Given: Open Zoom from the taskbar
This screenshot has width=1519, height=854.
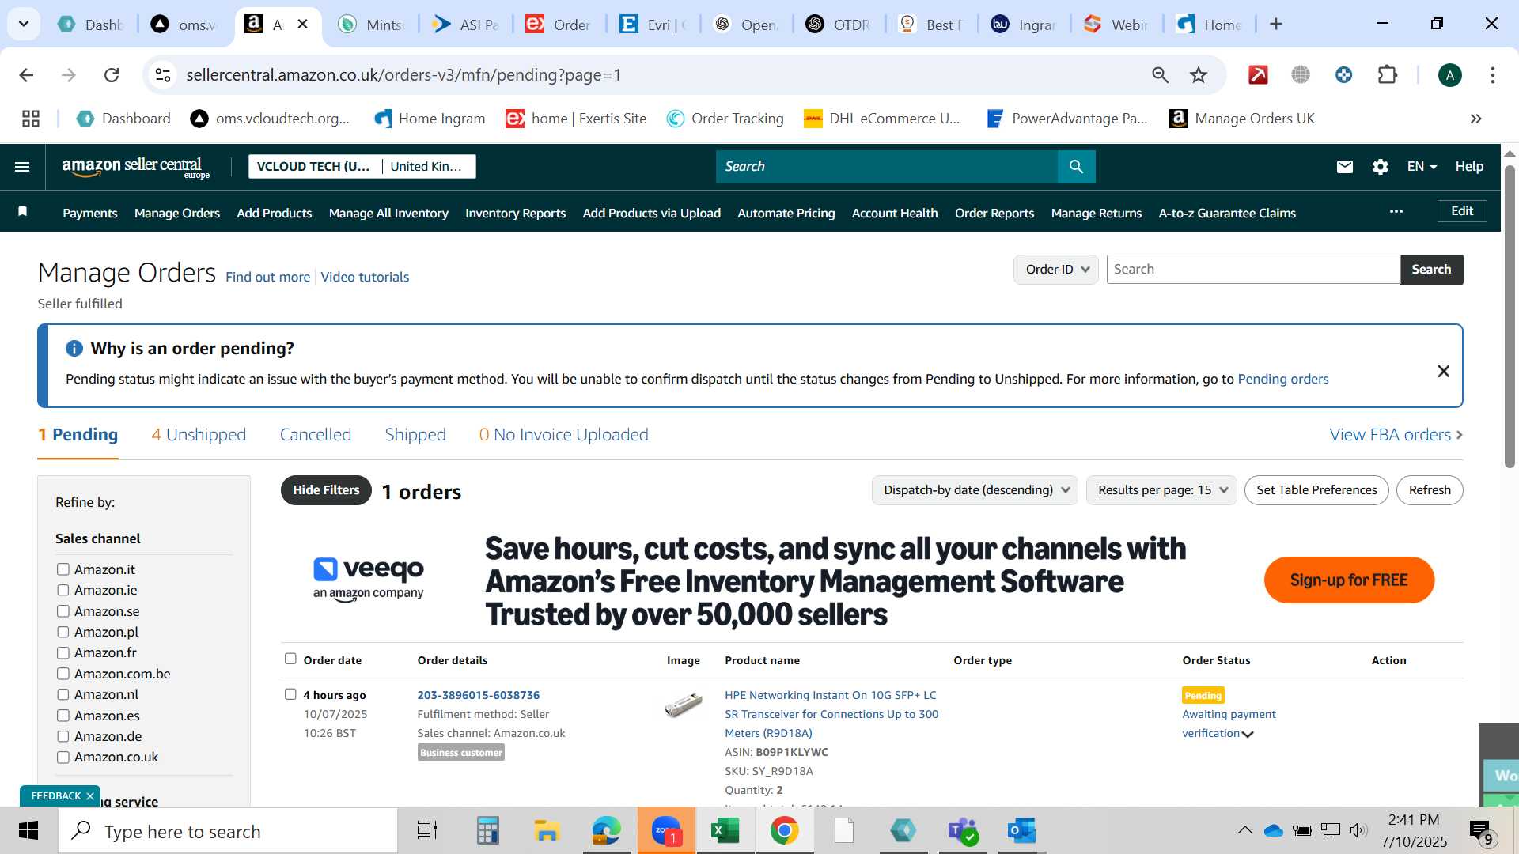Looking at the screenshot, I should (x=666, y=830).
